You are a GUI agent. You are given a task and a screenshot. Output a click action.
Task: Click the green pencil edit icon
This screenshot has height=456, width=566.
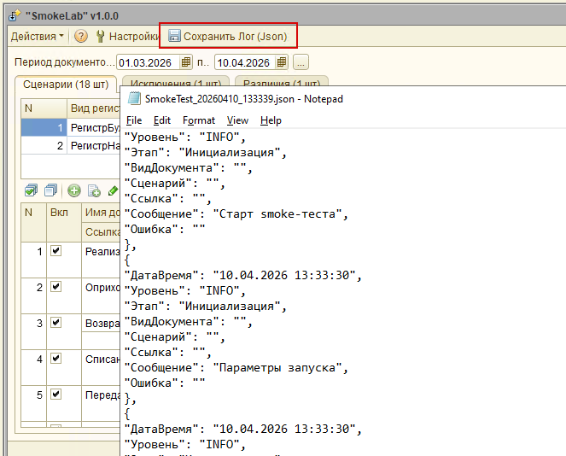113,190
